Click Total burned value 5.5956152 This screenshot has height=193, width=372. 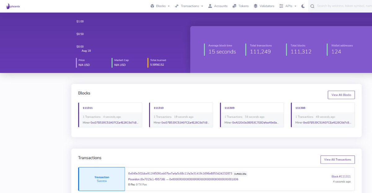(157, 65)
